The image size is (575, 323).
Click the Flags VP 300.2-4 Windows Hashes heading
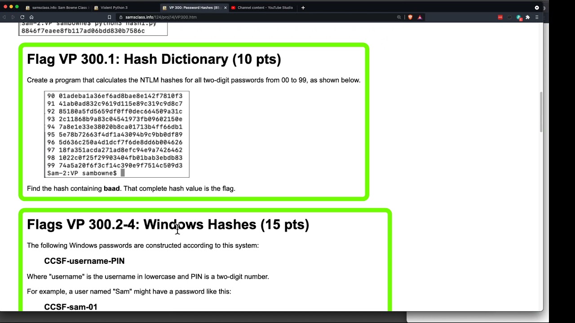[168, 224]
